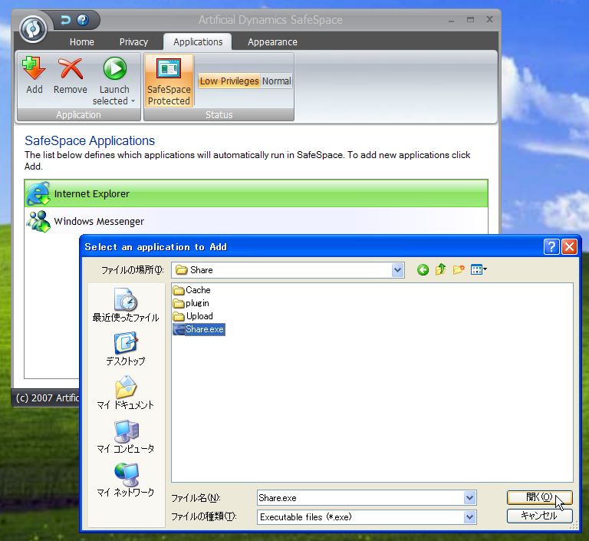Create new folder icon in dialog

coord(459,269)
